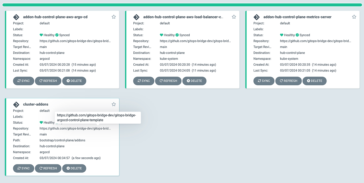Screen dimensions: 364x183
Task: Sync the cluster-addons application
Action: 24,168
